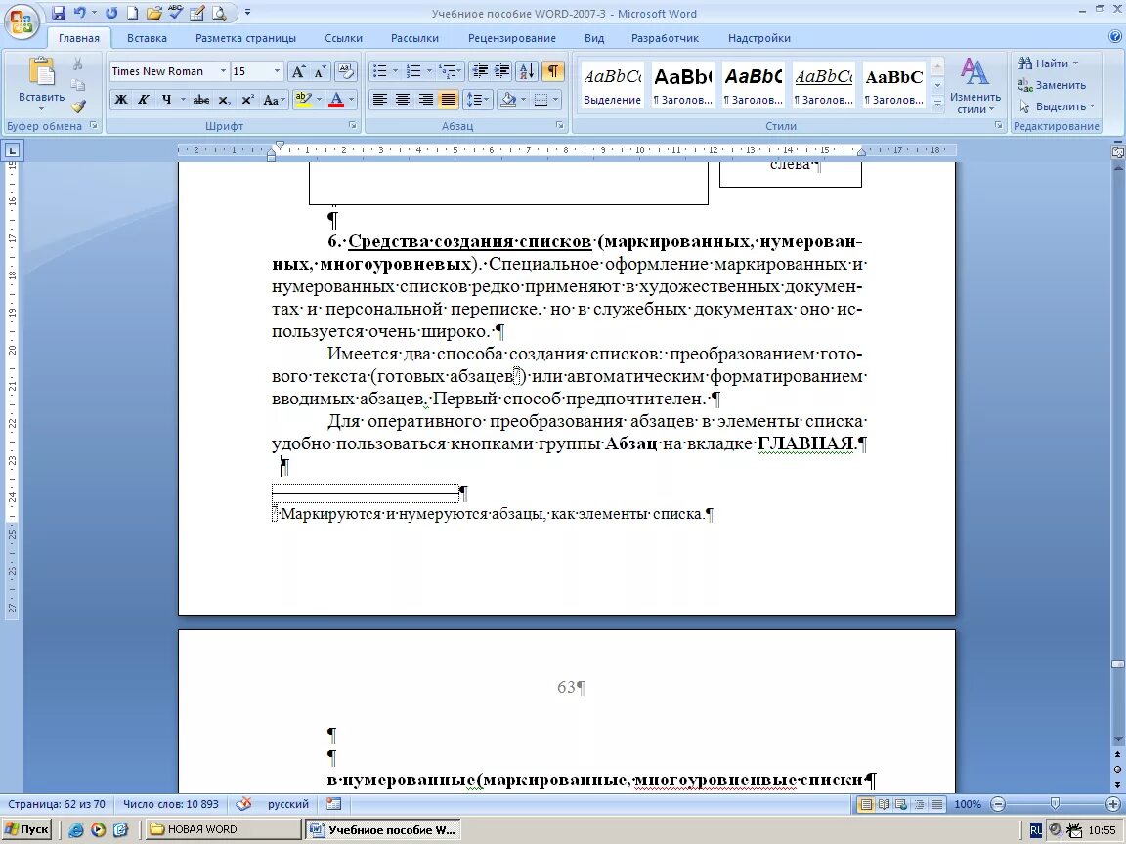This screenshot has height=844, width=1126.
Task: Click the macro recording status bar icon
Action: click(333, 804)
